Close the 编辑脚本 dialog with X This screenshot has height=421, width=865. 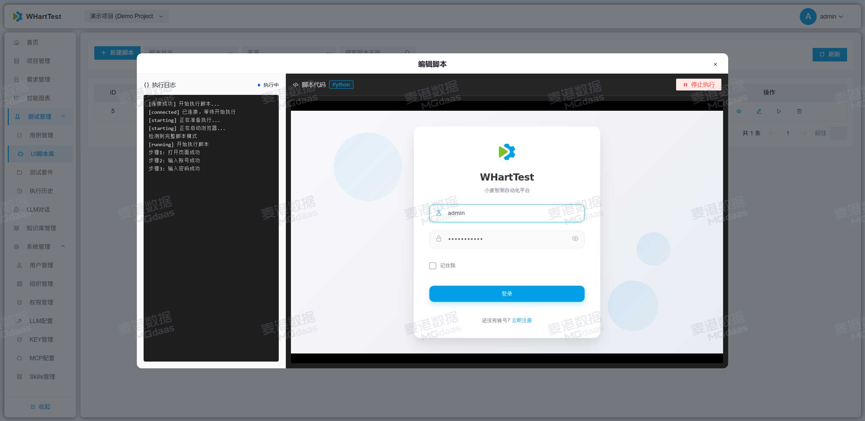(x=715, y=64)
